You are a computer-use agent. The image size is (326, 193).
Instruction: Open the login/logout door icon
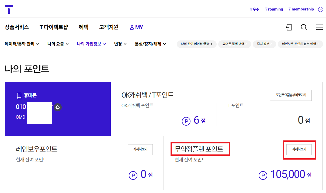(x=289, y=27)
